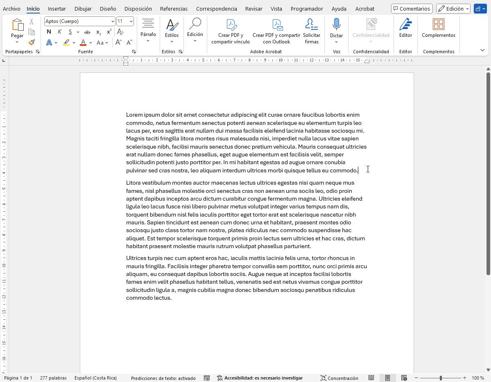Screen dimensions: 491x382
Task: Open the Insertar ribbon tab
Action: click(57, 9)
